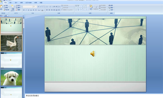Toggle Bold text formatting
This screenshot has height=98, width=163.
pyautogui.click(x=24, y=10)
